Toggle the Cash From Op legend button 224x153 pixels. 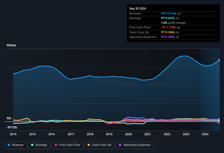point(99,145)
